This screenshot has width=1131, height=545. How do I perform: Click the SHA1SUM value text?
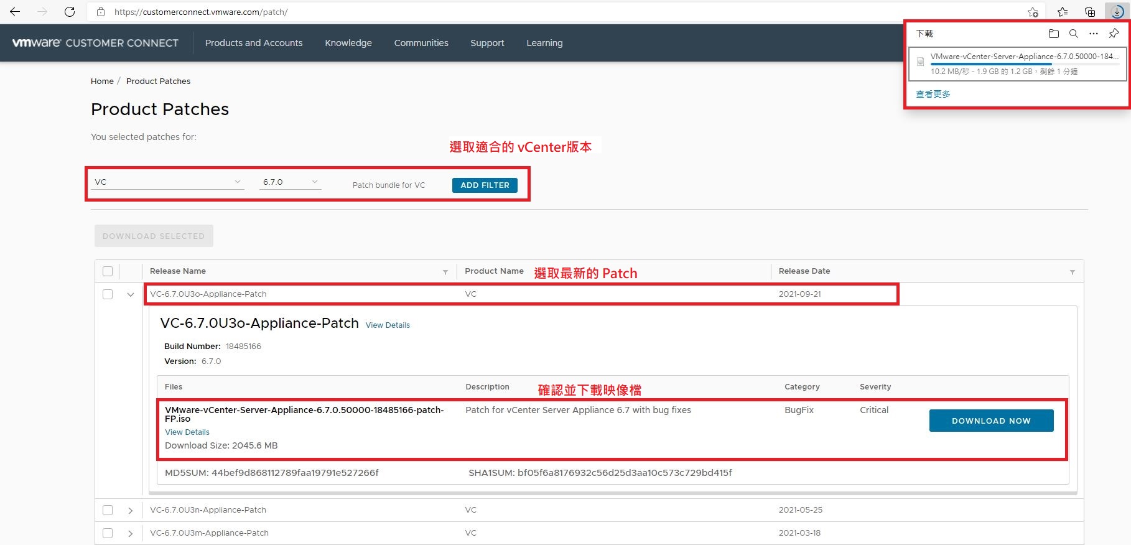click(625, 473)
